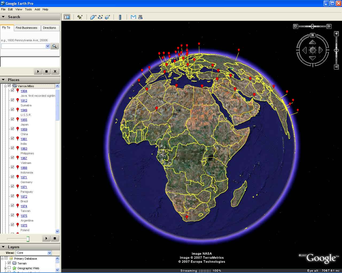Click the zoom slider handle on the navigation control
This screenshot has width=342, height=273.
(x=336, y=50)
